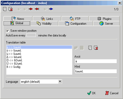Toggle the Save window position checkbox
The width and height of the screenshot is (123, 99).
7,31
